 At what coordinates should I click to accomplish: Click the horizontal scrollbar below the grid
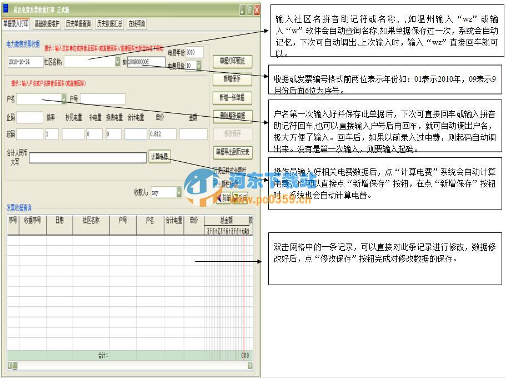pos(128,367)
